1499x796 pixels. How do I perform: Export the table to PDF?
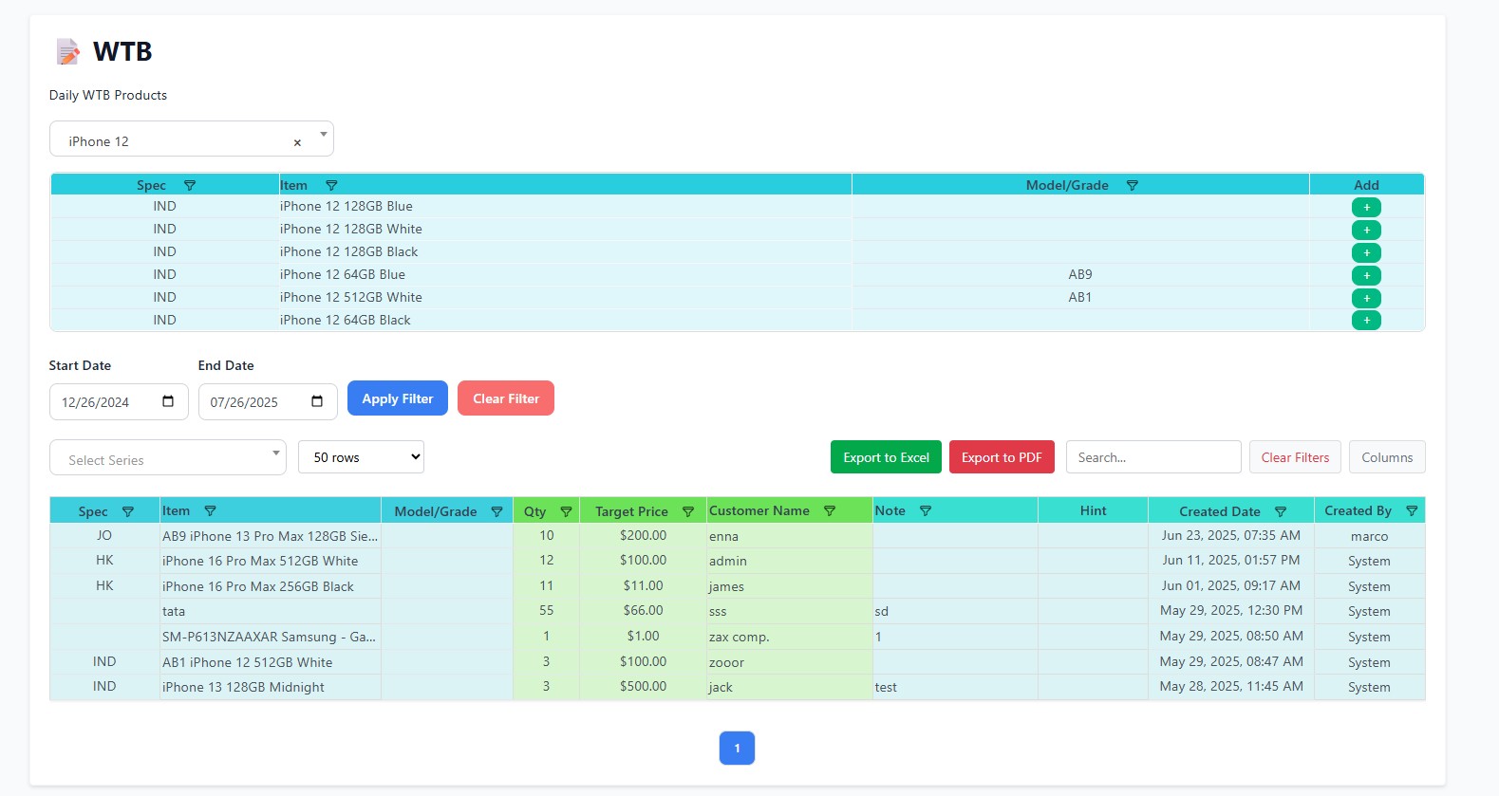pyautogui.click(x=1002, y=457)
